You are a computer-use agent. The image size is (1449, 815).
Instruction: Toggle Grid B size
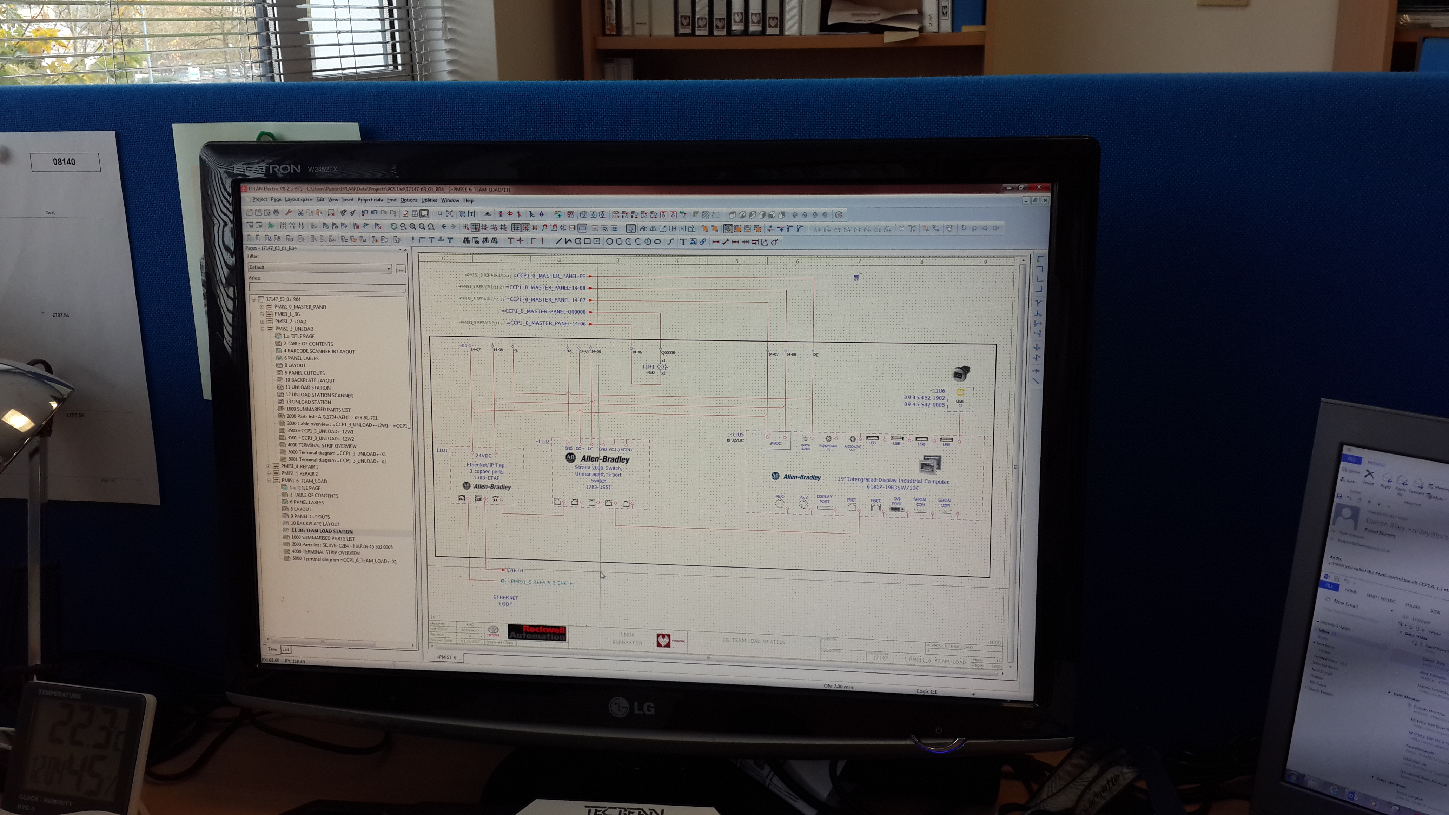[x=475, y=227]
